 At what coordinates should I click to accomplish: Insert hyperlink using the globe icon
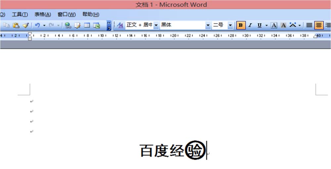point(68,25)
